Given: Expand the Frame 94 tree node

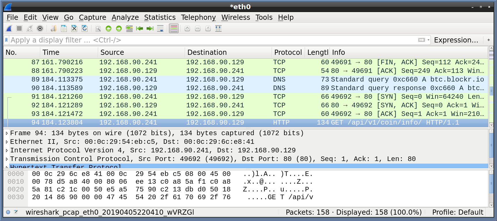Looking at the screenshot, I should click(7, 133).
